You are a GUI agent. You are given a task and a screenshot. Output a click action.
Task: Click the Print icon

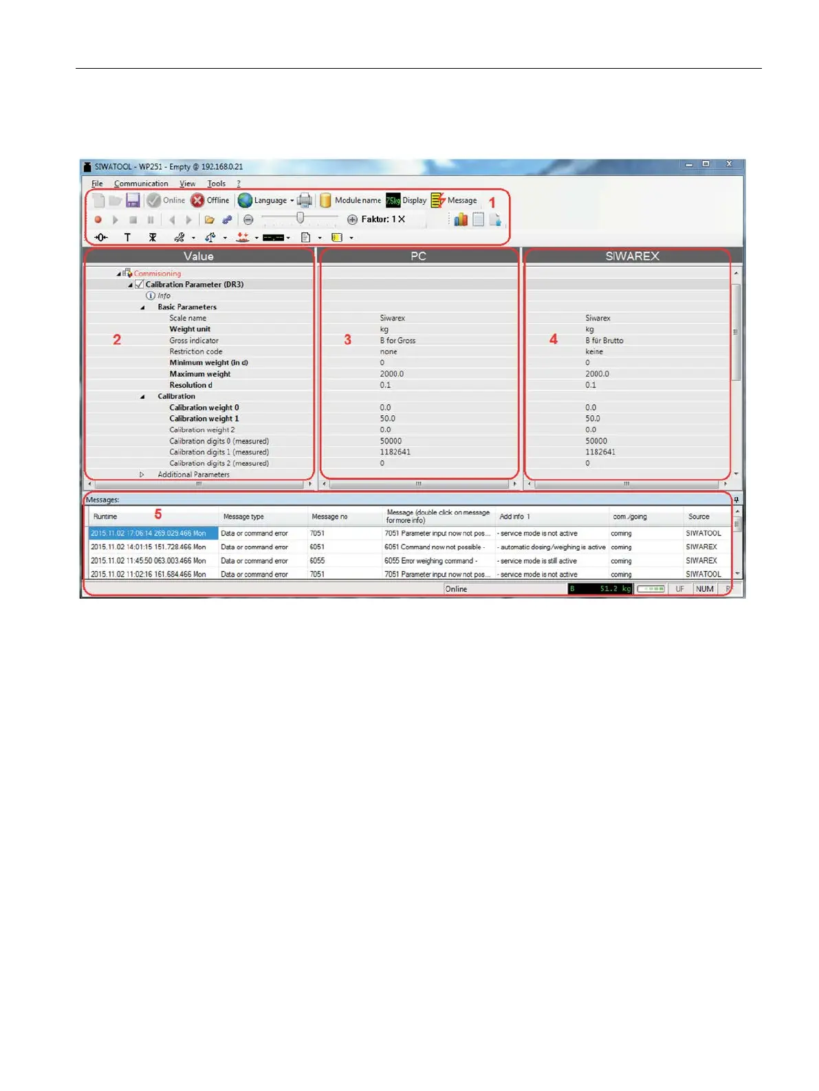coord(305,200)
